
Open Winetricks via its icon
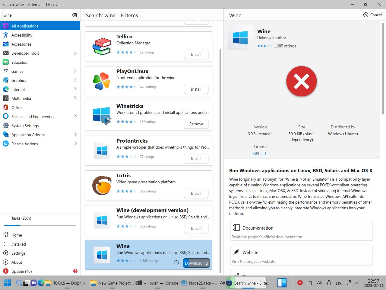click(x=102, y=116)
